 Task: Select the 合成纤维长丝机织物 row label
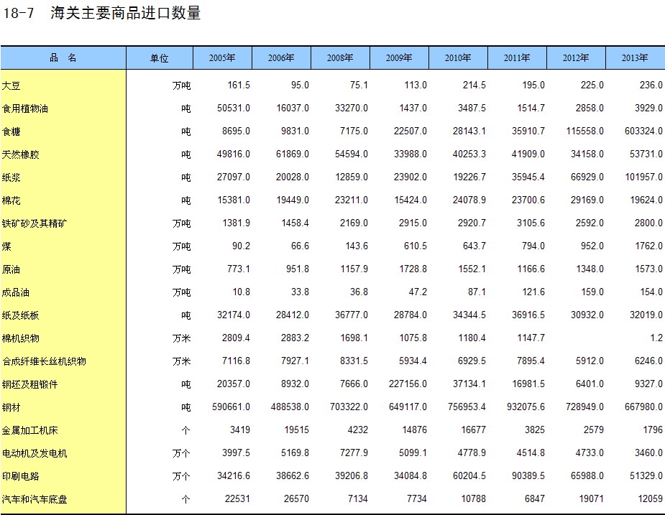[44, 361]
